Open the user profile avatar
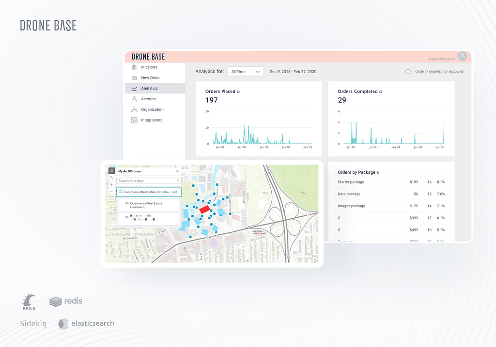Viewport: 496px width, 347px height. point(463,57)
